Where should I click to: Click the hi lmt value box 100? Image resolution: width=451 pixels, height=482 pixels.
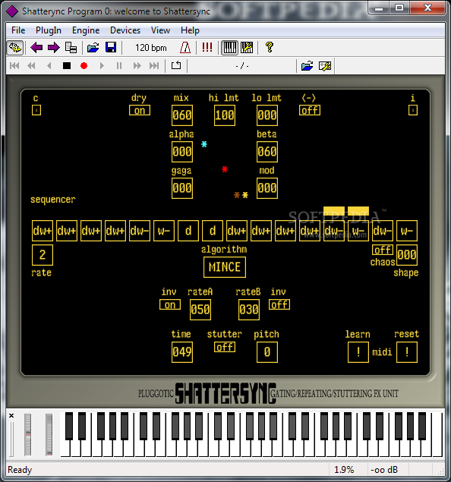(x=225, y=115)
